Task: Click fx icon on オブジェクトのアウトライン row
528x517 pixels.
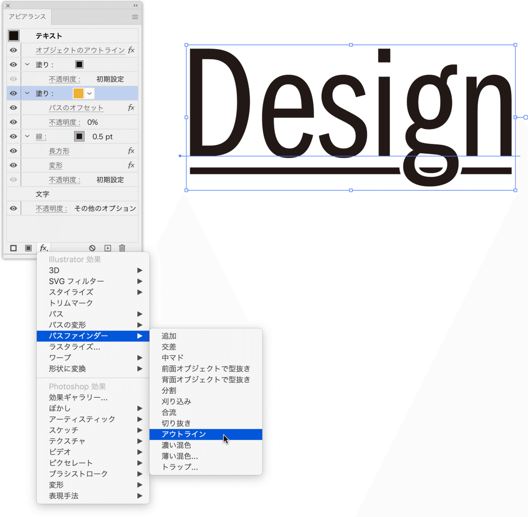Action: (x=131, y=50)
